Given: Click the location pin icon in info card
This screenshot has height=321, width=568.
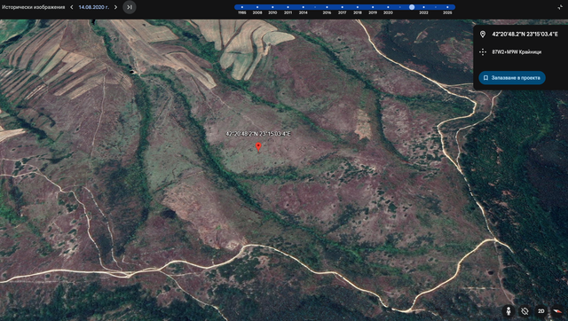Looking at the screenshot, I should [x=483, y=35].
